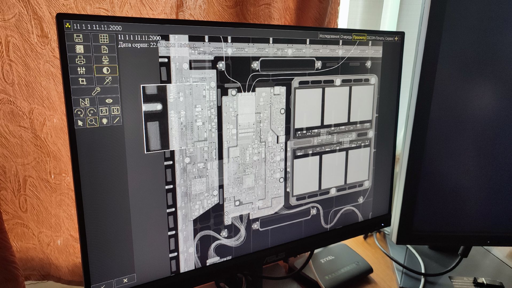
Task: Switch to the Исследования tab
Action: click(329, 36)
